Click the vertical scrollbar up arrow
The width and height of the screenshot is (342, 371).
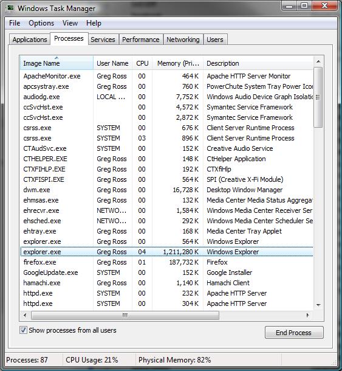318,61
